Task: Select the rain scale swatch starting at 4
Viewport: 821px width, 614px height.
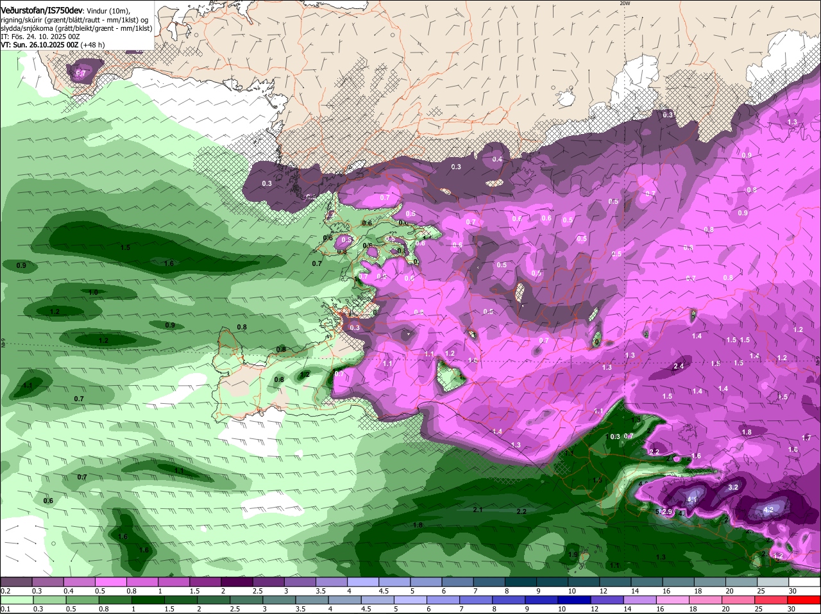Action: click(344, 600)
